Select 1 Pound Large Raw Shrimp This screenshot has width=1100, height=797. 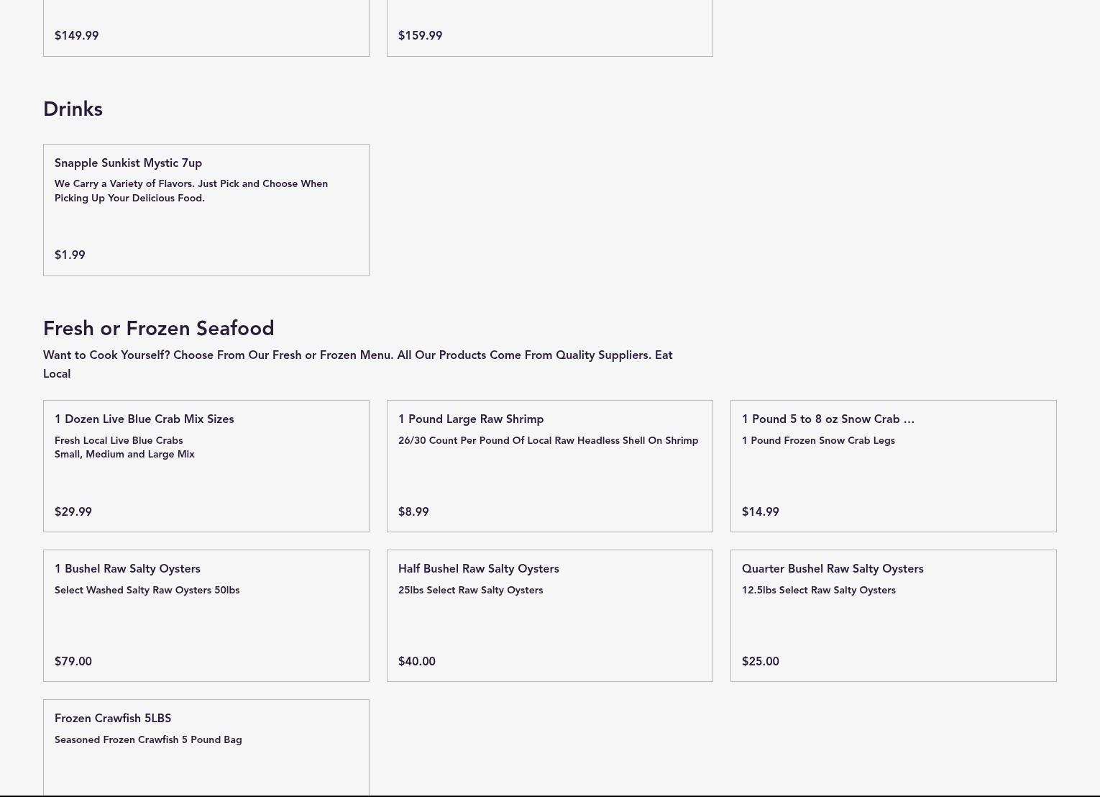[x=550, y=466]
